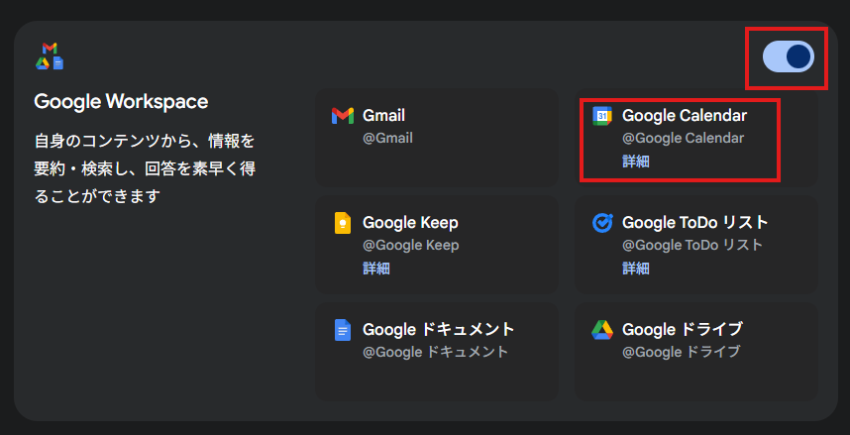Open 詳細 link under Google Keep
The width and height of the screenshot is (850, 435).
[376, 269]
